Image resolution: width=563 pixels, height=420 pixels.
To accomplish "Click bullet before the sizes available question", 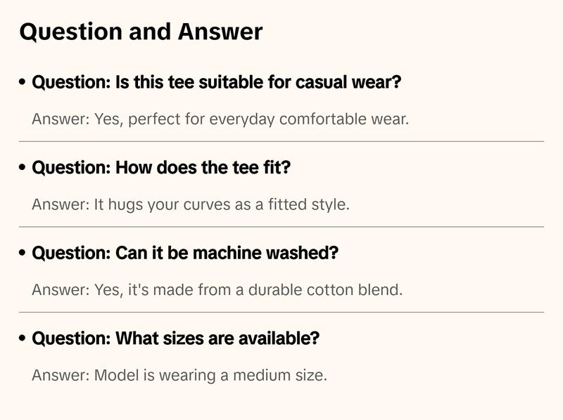I will point(23,339).
